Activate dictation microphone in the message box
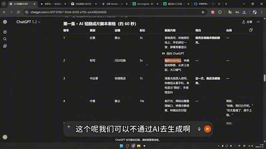This screenshot has height=149, width=266. click(x=199, y=129)
